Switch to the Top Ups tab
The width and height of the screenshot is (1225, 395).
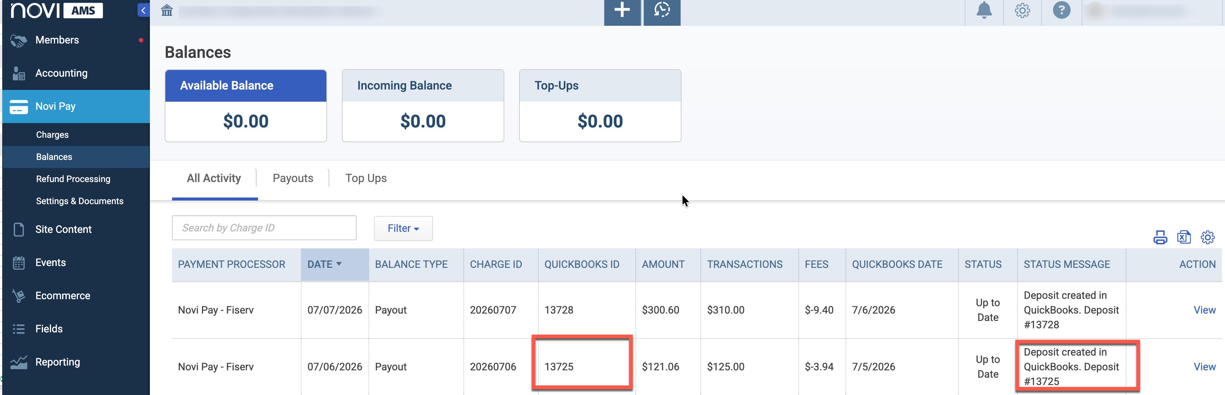366,178
